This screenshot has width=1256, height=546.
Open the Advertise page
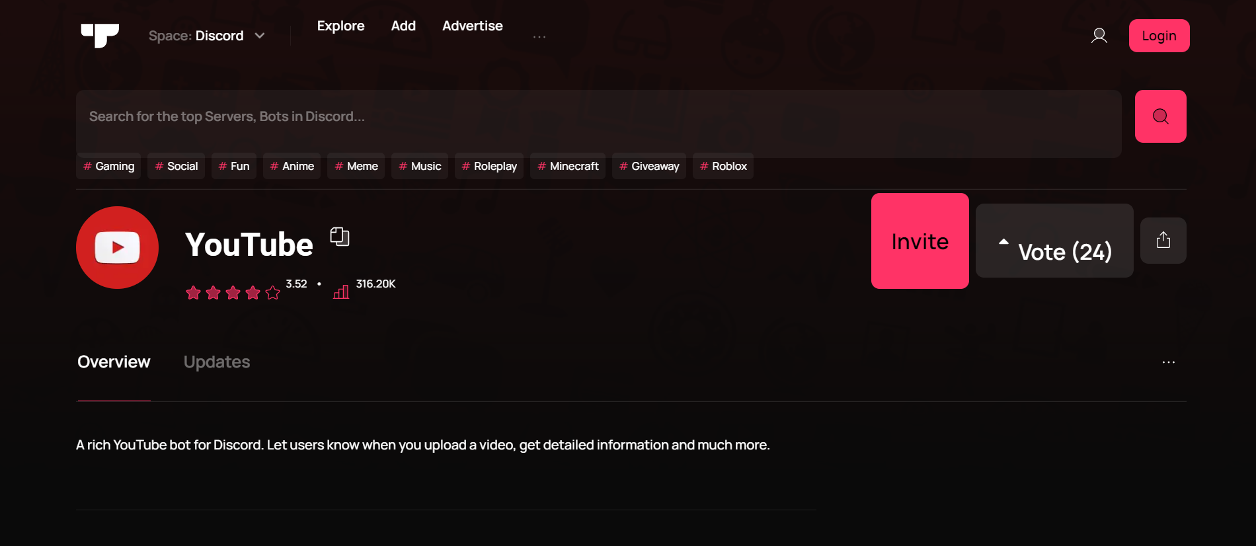coord(473,26)
